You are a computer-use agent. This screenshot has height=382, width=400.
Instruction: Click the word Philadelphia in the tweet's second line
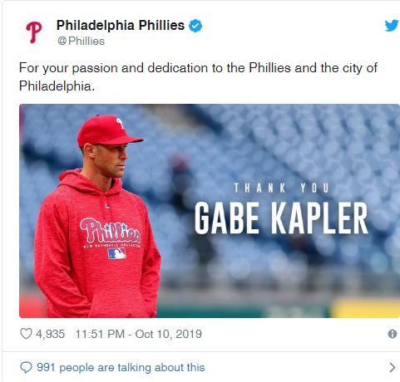57,86
